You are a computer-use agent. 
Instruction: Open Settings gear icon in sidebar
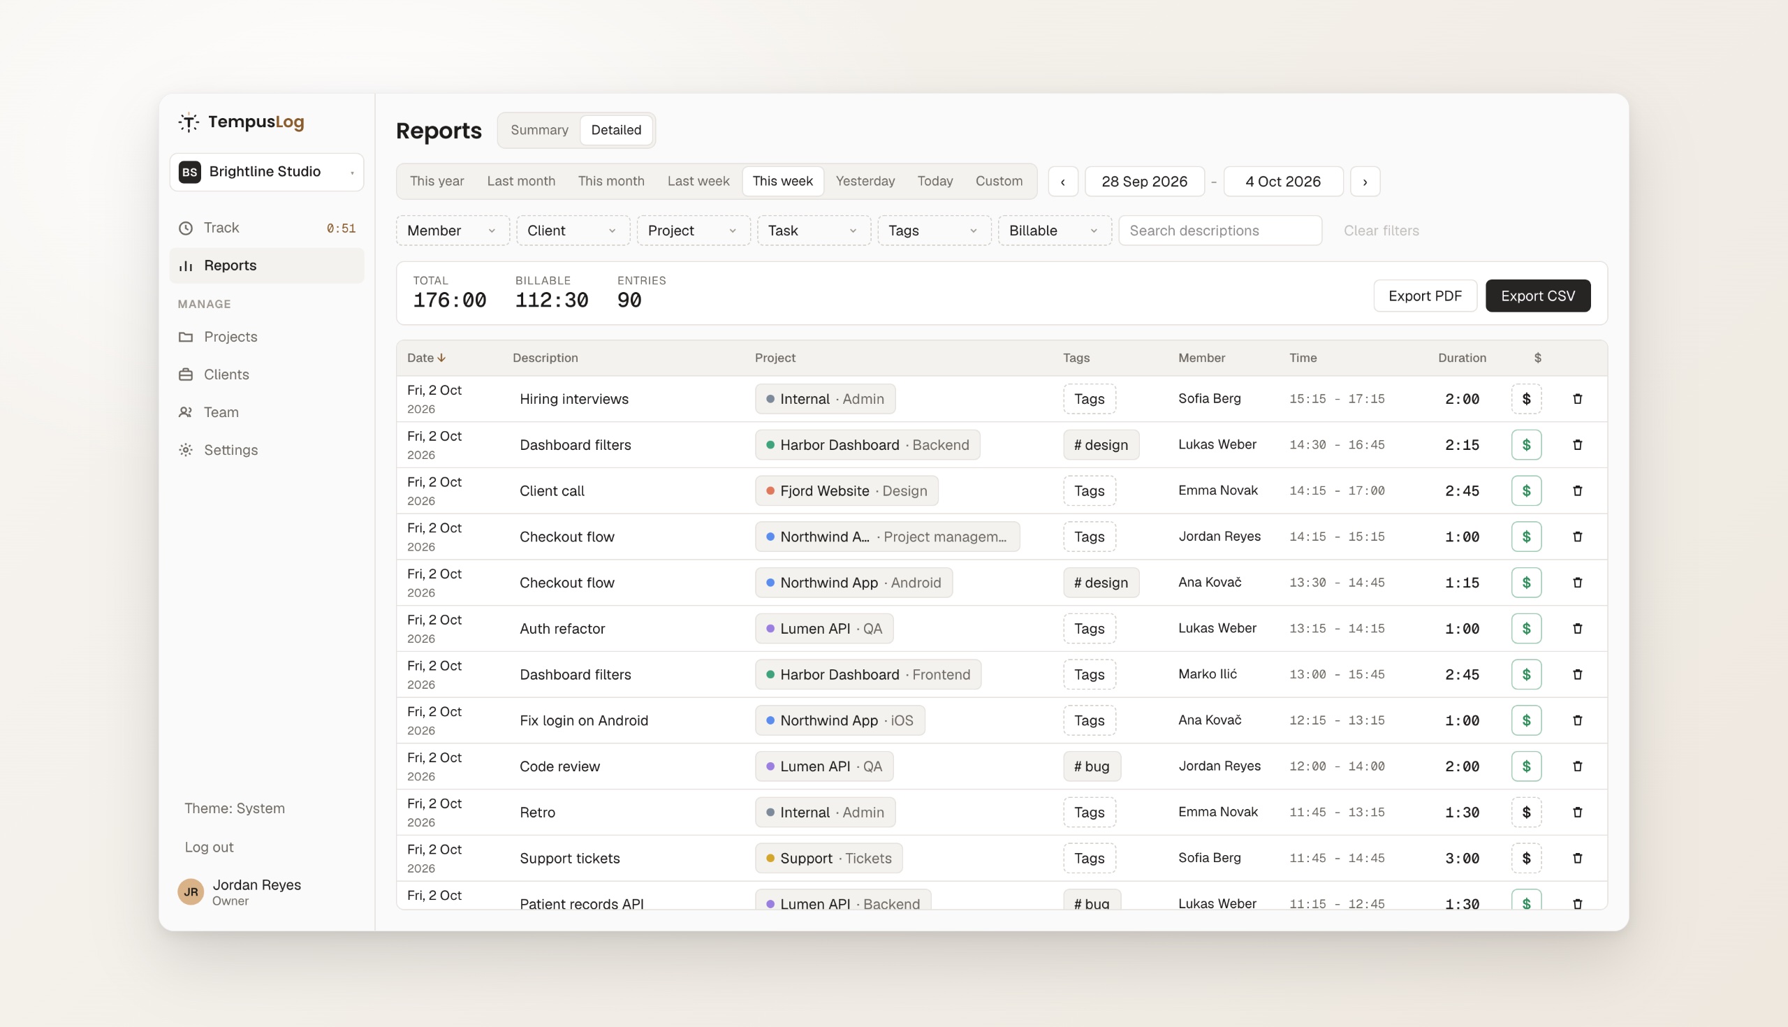185,450
